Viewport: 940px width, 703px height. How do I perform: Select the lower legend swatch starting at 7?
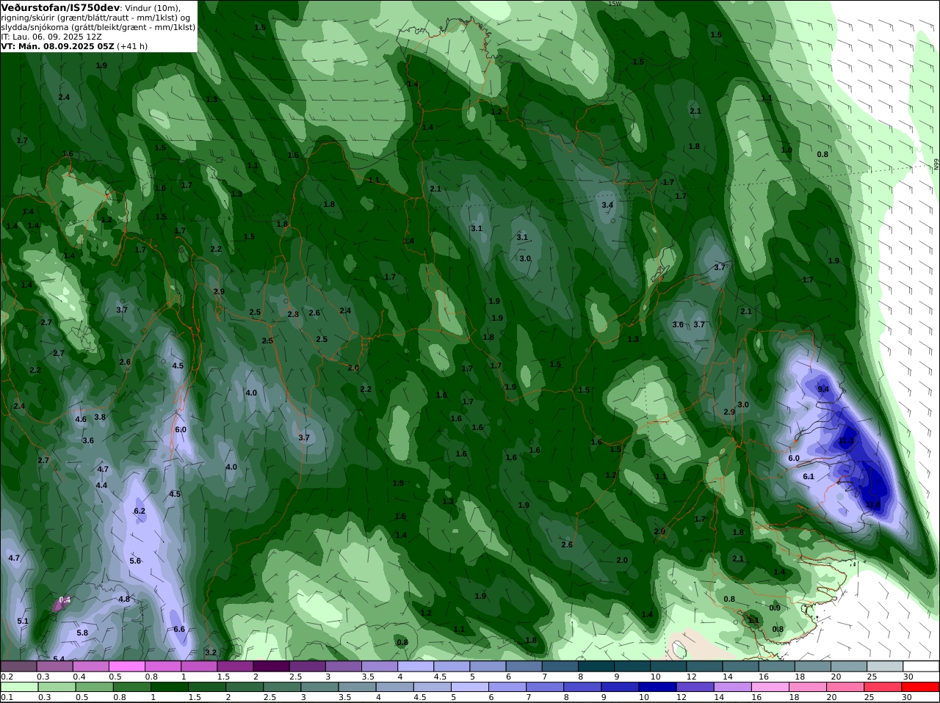pyautogui.click(x=545, y=687)
